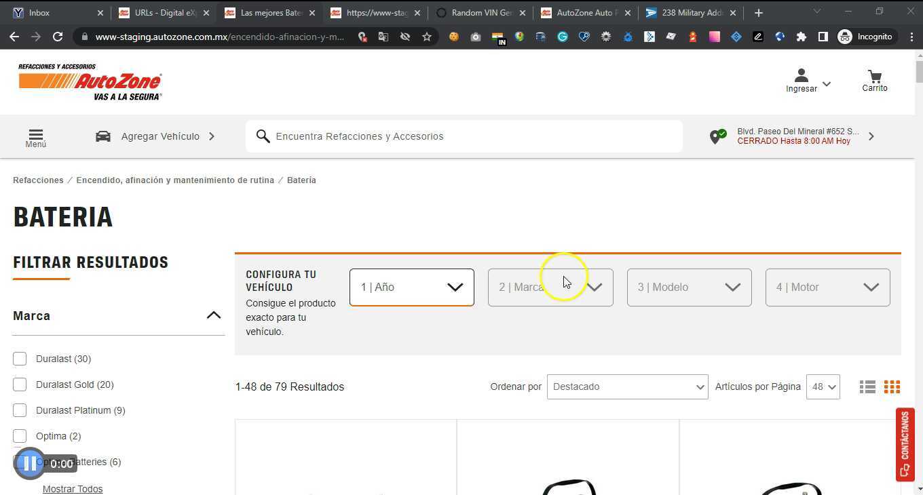923x495 pixels.
Task: Switch to the Inbox browser tab
Action: click(41, 12)
